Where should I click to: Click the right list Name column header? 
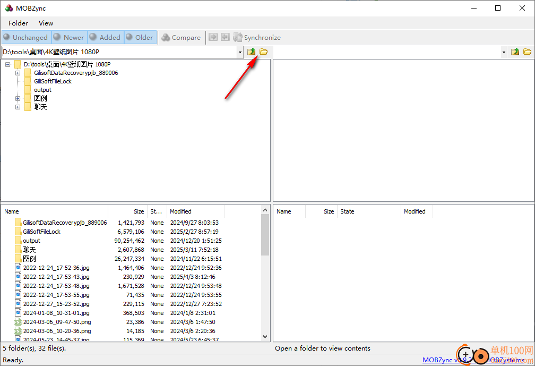pos(290,211)
